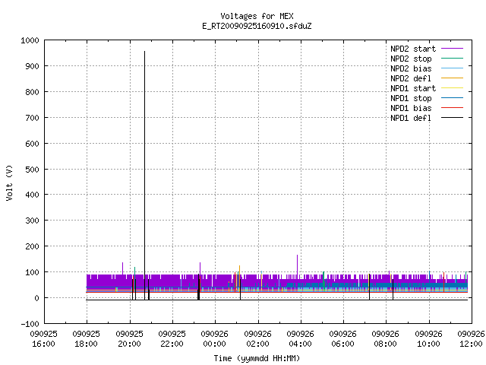Click the orange NPD2 defl legend line
This screenshot has height=365, width=486.
(453, 78)
